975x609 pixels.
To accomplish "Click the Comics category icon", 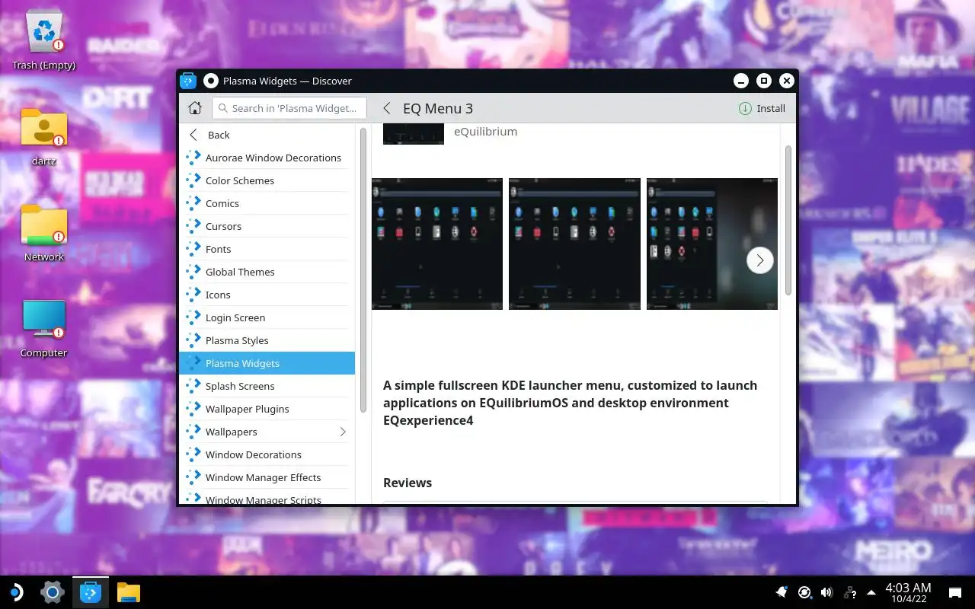I will point(193,203).
